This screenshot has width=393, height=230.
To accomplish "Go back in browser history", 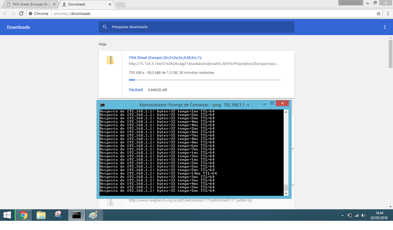I will (5, 14).
